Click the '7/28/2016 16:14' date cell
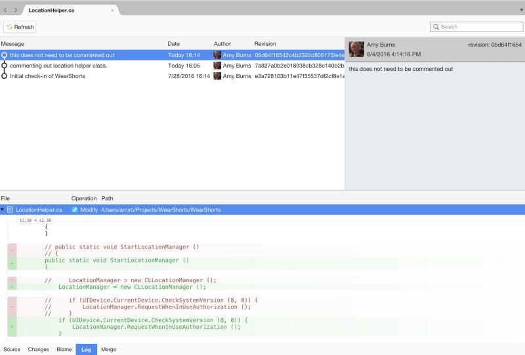This screenshot has height=355, width=525. 189,76
